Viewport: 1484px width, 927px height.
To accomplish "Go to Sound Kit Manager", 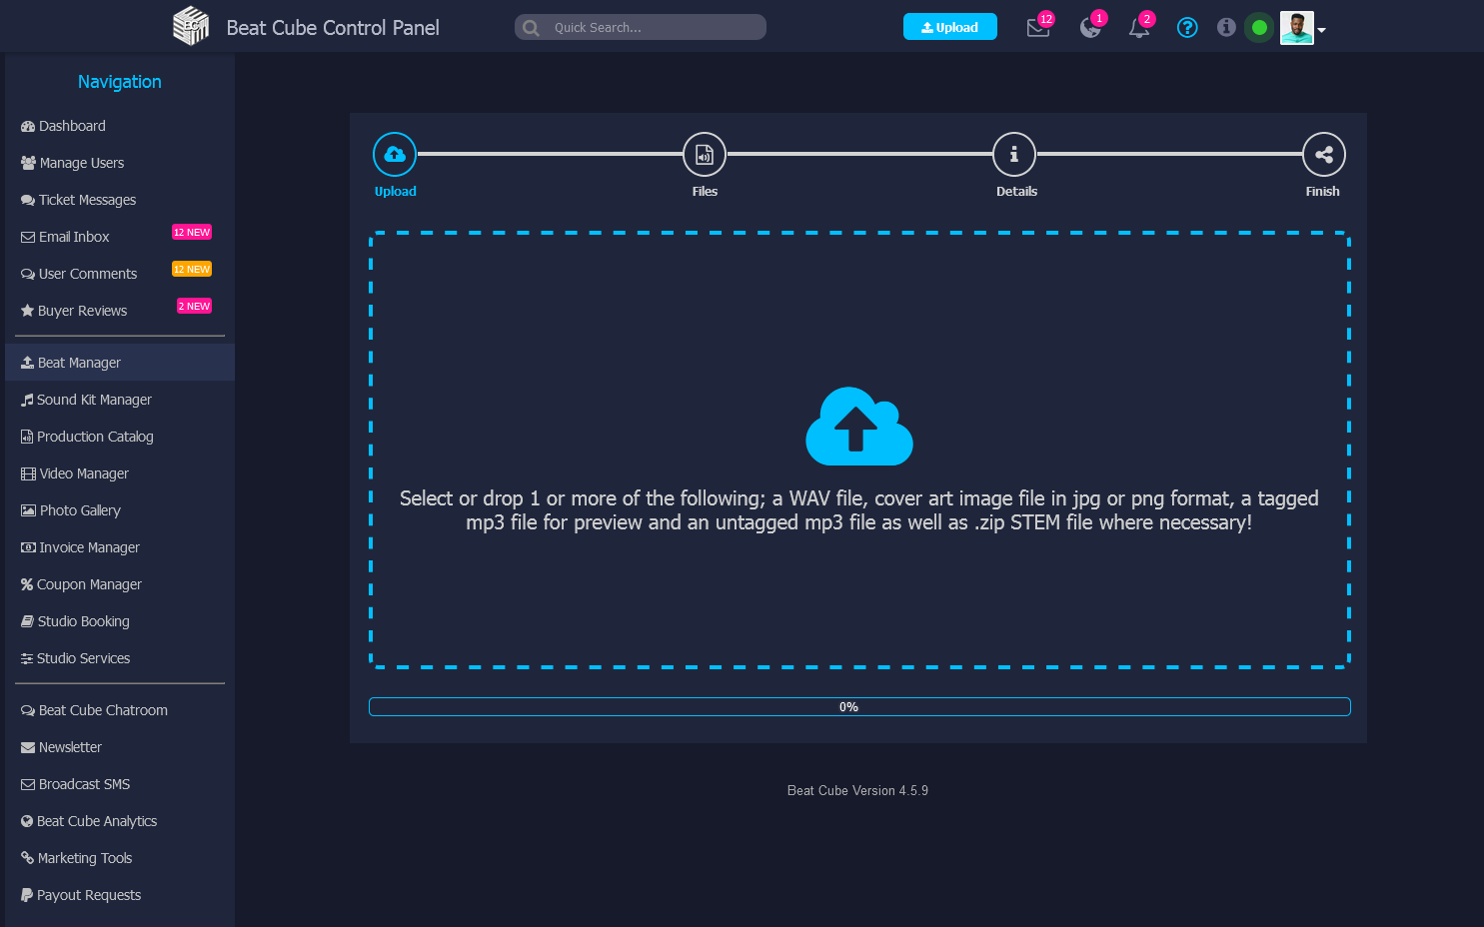I will 94,400.
